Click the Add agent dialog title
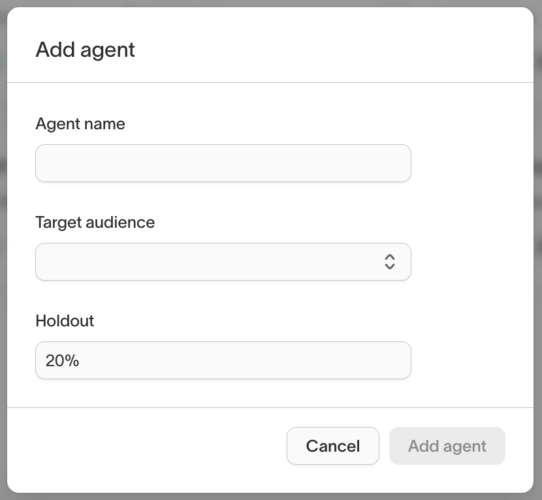 (x=85, y=50)
